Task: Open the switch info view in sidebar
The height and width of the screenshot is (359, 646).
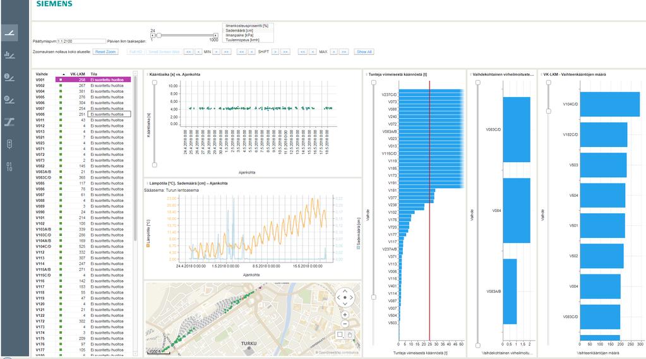Action: 10,77
